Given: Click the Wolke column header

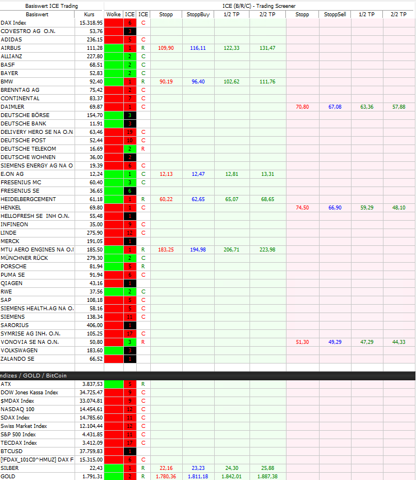Looking at the screenshot, I should tap(113, 15).
